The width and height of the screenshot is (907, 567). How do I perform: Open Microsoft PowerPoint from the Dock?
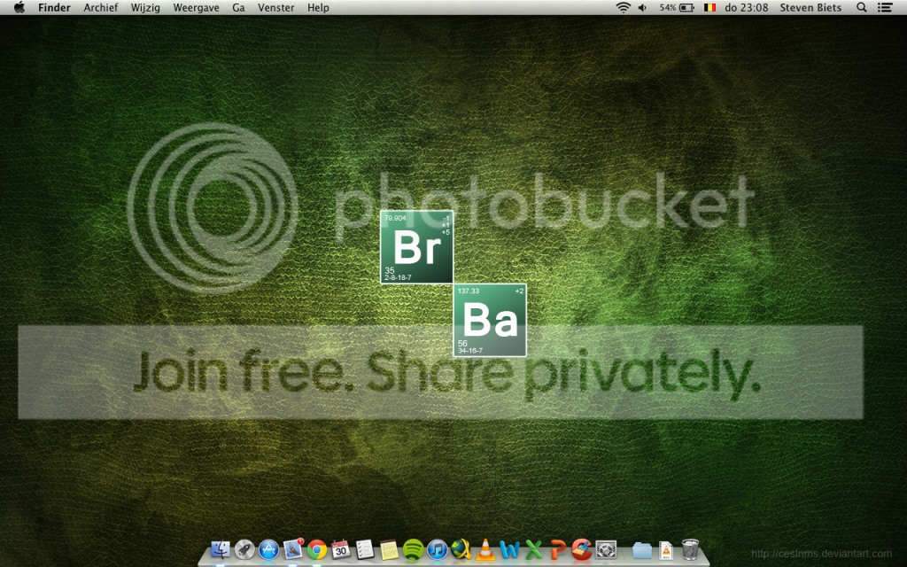pyautogui.click(x=558, y=549)
